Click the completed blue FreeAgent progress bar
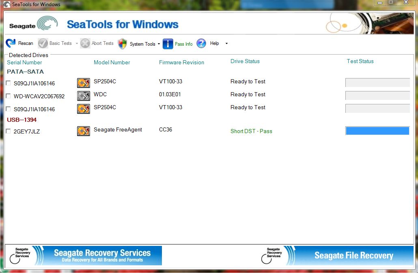This screenshot has height=273, width=418. [377, 131]
